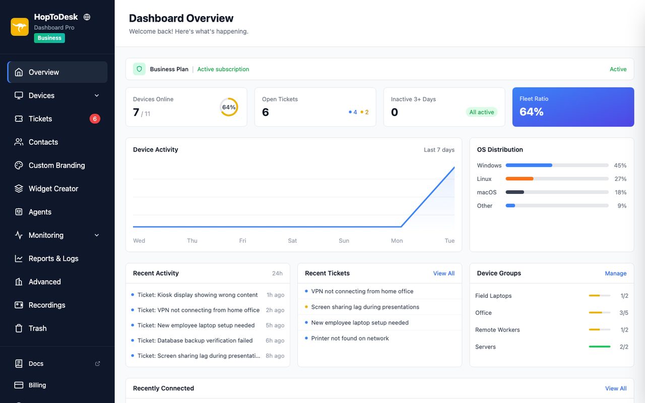645x403 pixels.
Task: Click the Tickets ticket icon
Action: pyautogui.click(x=19, y=119)
